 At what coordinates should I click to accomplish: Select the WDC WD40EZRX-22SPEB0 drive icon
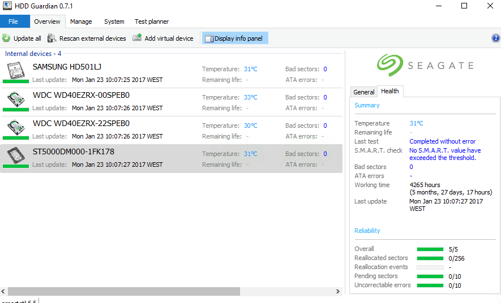(x=16, y=128)
